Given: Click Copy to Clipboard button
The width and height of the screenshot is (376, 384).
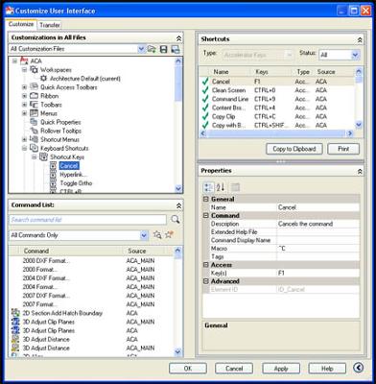Looking at the screenshot, I should pos(294,149).
